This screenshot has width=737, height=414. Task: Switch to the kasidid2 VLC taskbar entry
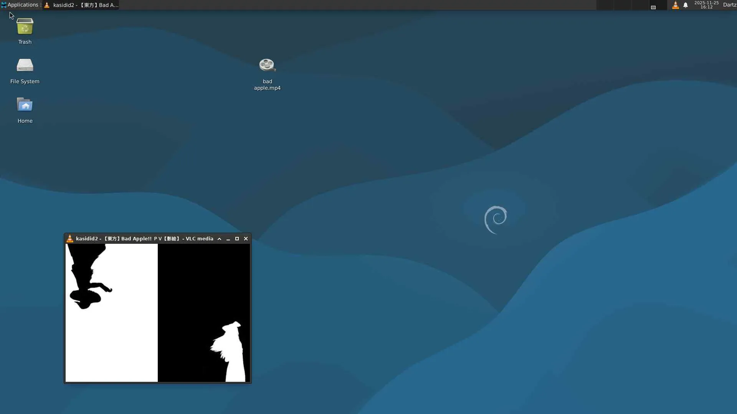81,5
